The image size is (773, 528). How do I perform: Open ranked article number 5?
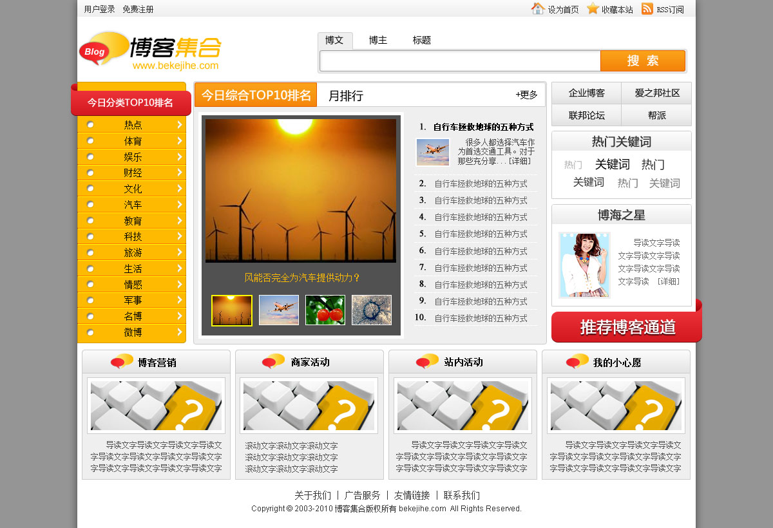tap(481, 234)
